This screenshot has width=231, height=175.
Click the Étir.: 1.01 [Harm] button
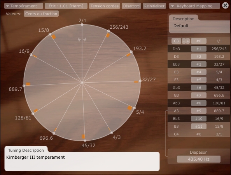pos(66,6)
